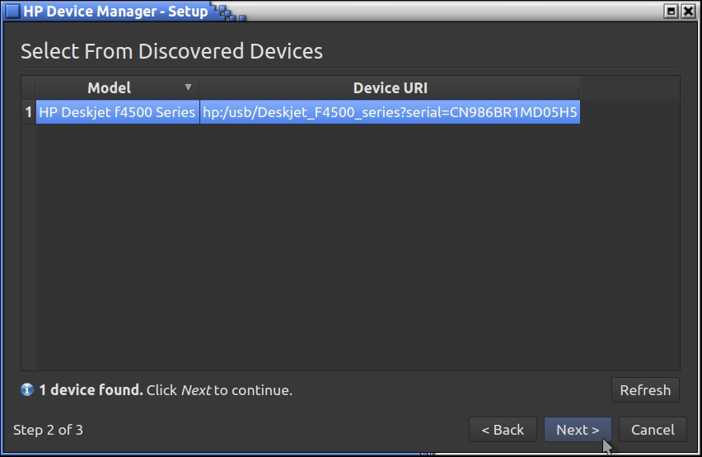Sort the list by Model column header
Viewport: 702px width, 457px height.
pos(109,87)
